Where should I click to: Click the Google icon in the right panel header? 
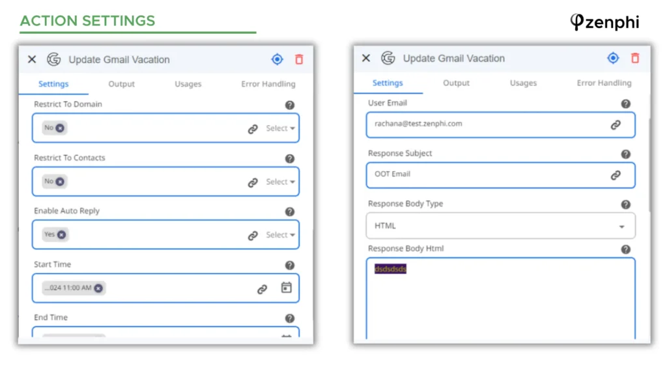(388, 58)
